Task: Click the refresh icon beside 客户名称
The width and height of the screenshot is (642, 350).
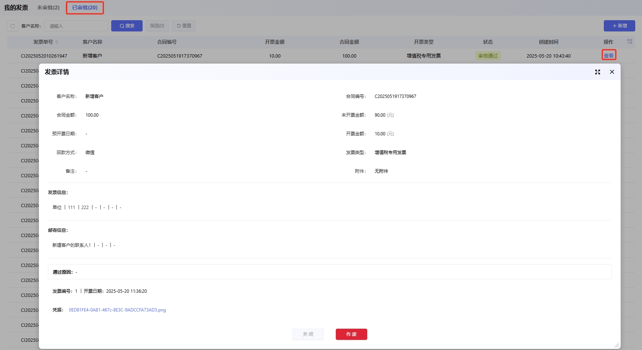Action: tap(13, 26)
